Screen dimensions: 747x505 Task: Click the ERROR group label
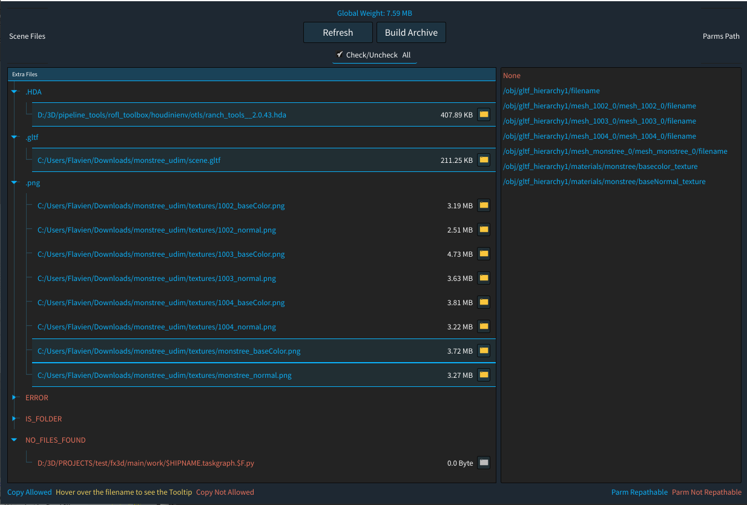(37, 398)
